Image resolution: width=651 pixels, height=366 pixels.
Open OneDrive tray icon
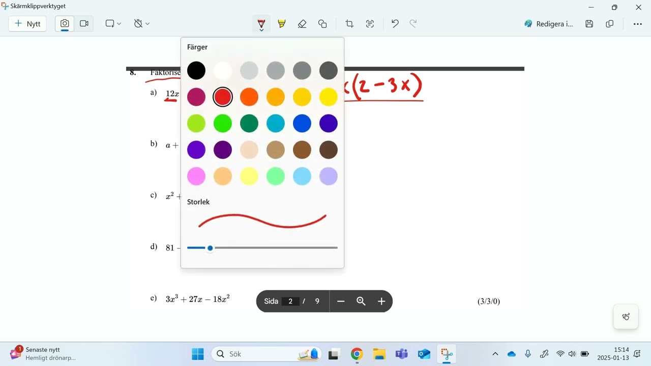point(512,354)
